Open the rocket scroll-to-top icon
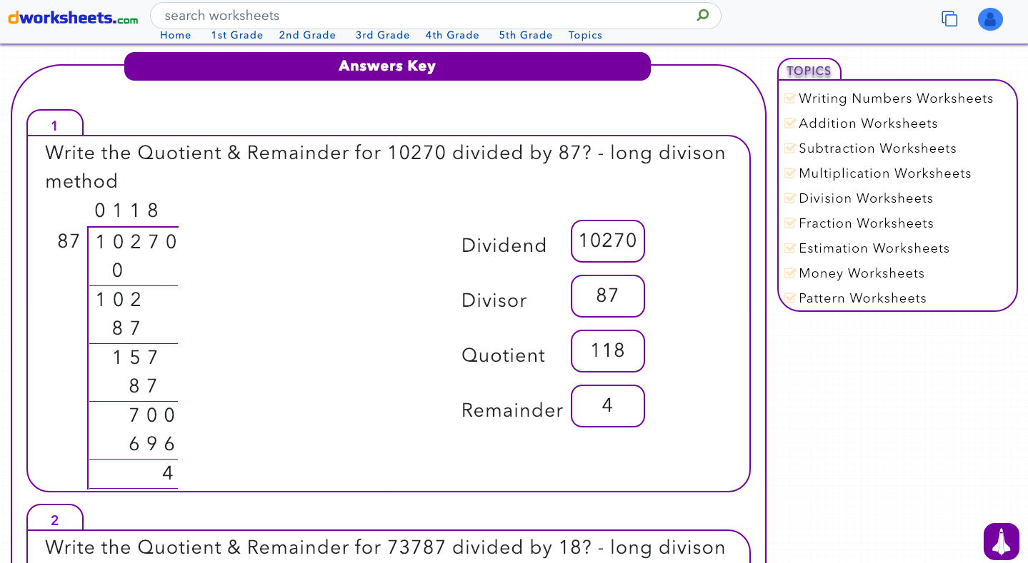 pos(1001,542)
